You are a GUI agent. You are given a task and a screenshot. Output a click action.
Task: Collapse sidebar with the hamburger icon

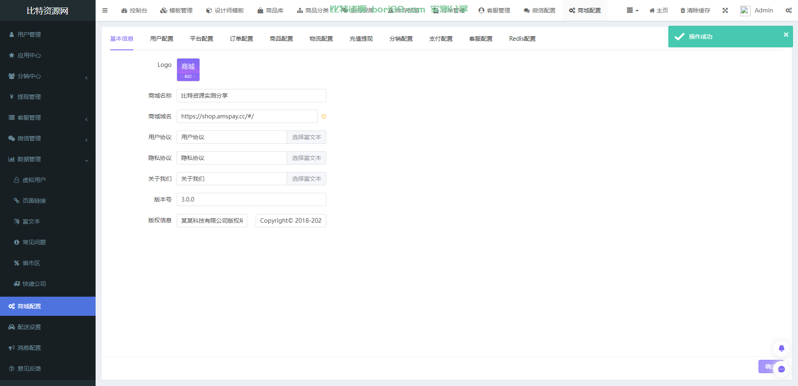(x=105, y=10)
